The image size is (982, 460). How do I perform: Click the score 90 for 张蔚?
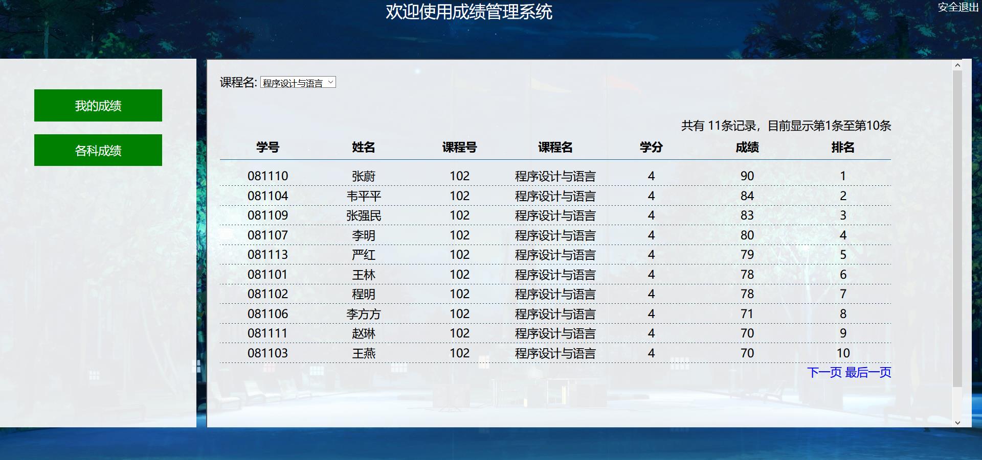click(747, 176)
